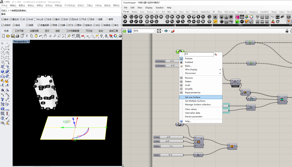
Task: Expand the Primitive panel with plus
Action: click(x=211, y=25)
